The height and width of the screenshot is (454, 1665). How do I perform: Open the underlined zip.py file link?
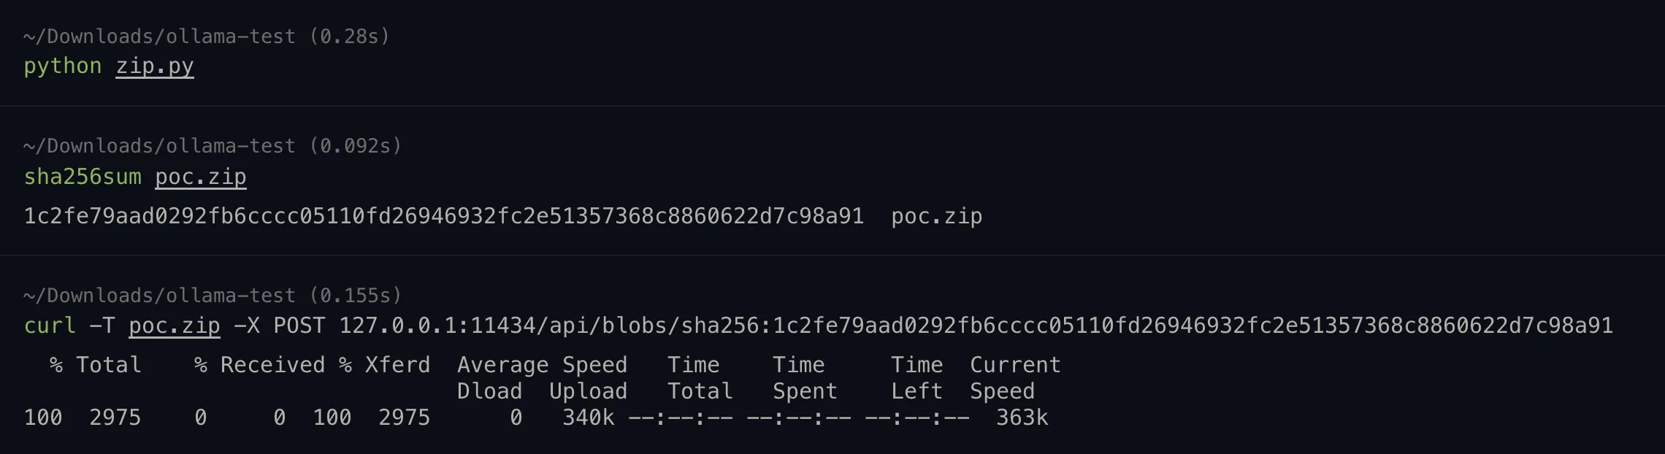155,66
